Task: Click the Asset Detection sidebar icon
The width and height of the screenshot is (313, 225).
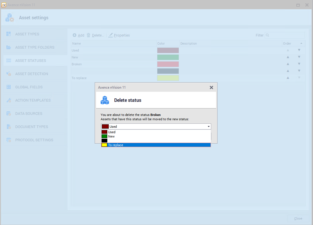Action: (9, 74)
